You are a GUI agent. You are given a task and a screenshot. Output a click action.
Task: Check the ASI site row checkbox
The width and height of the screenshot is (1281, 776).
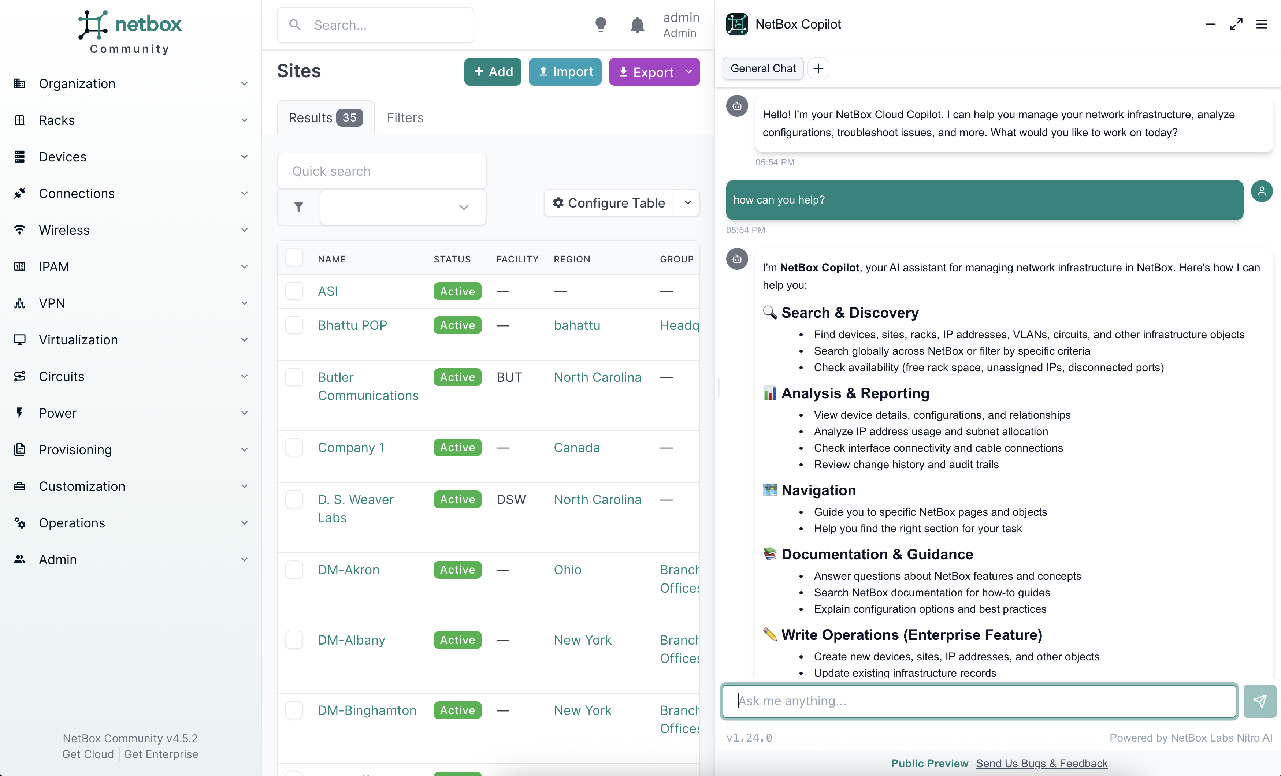pyautogui.click(x=294, y=291)
